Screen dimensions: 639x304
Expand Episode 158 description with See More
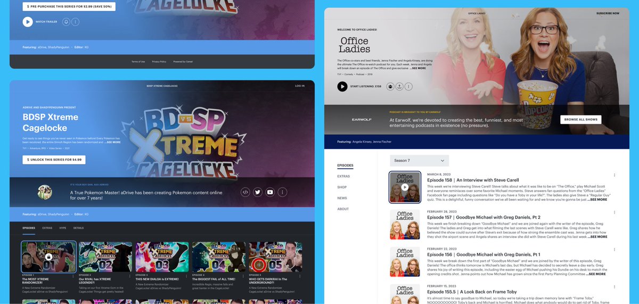598,200
